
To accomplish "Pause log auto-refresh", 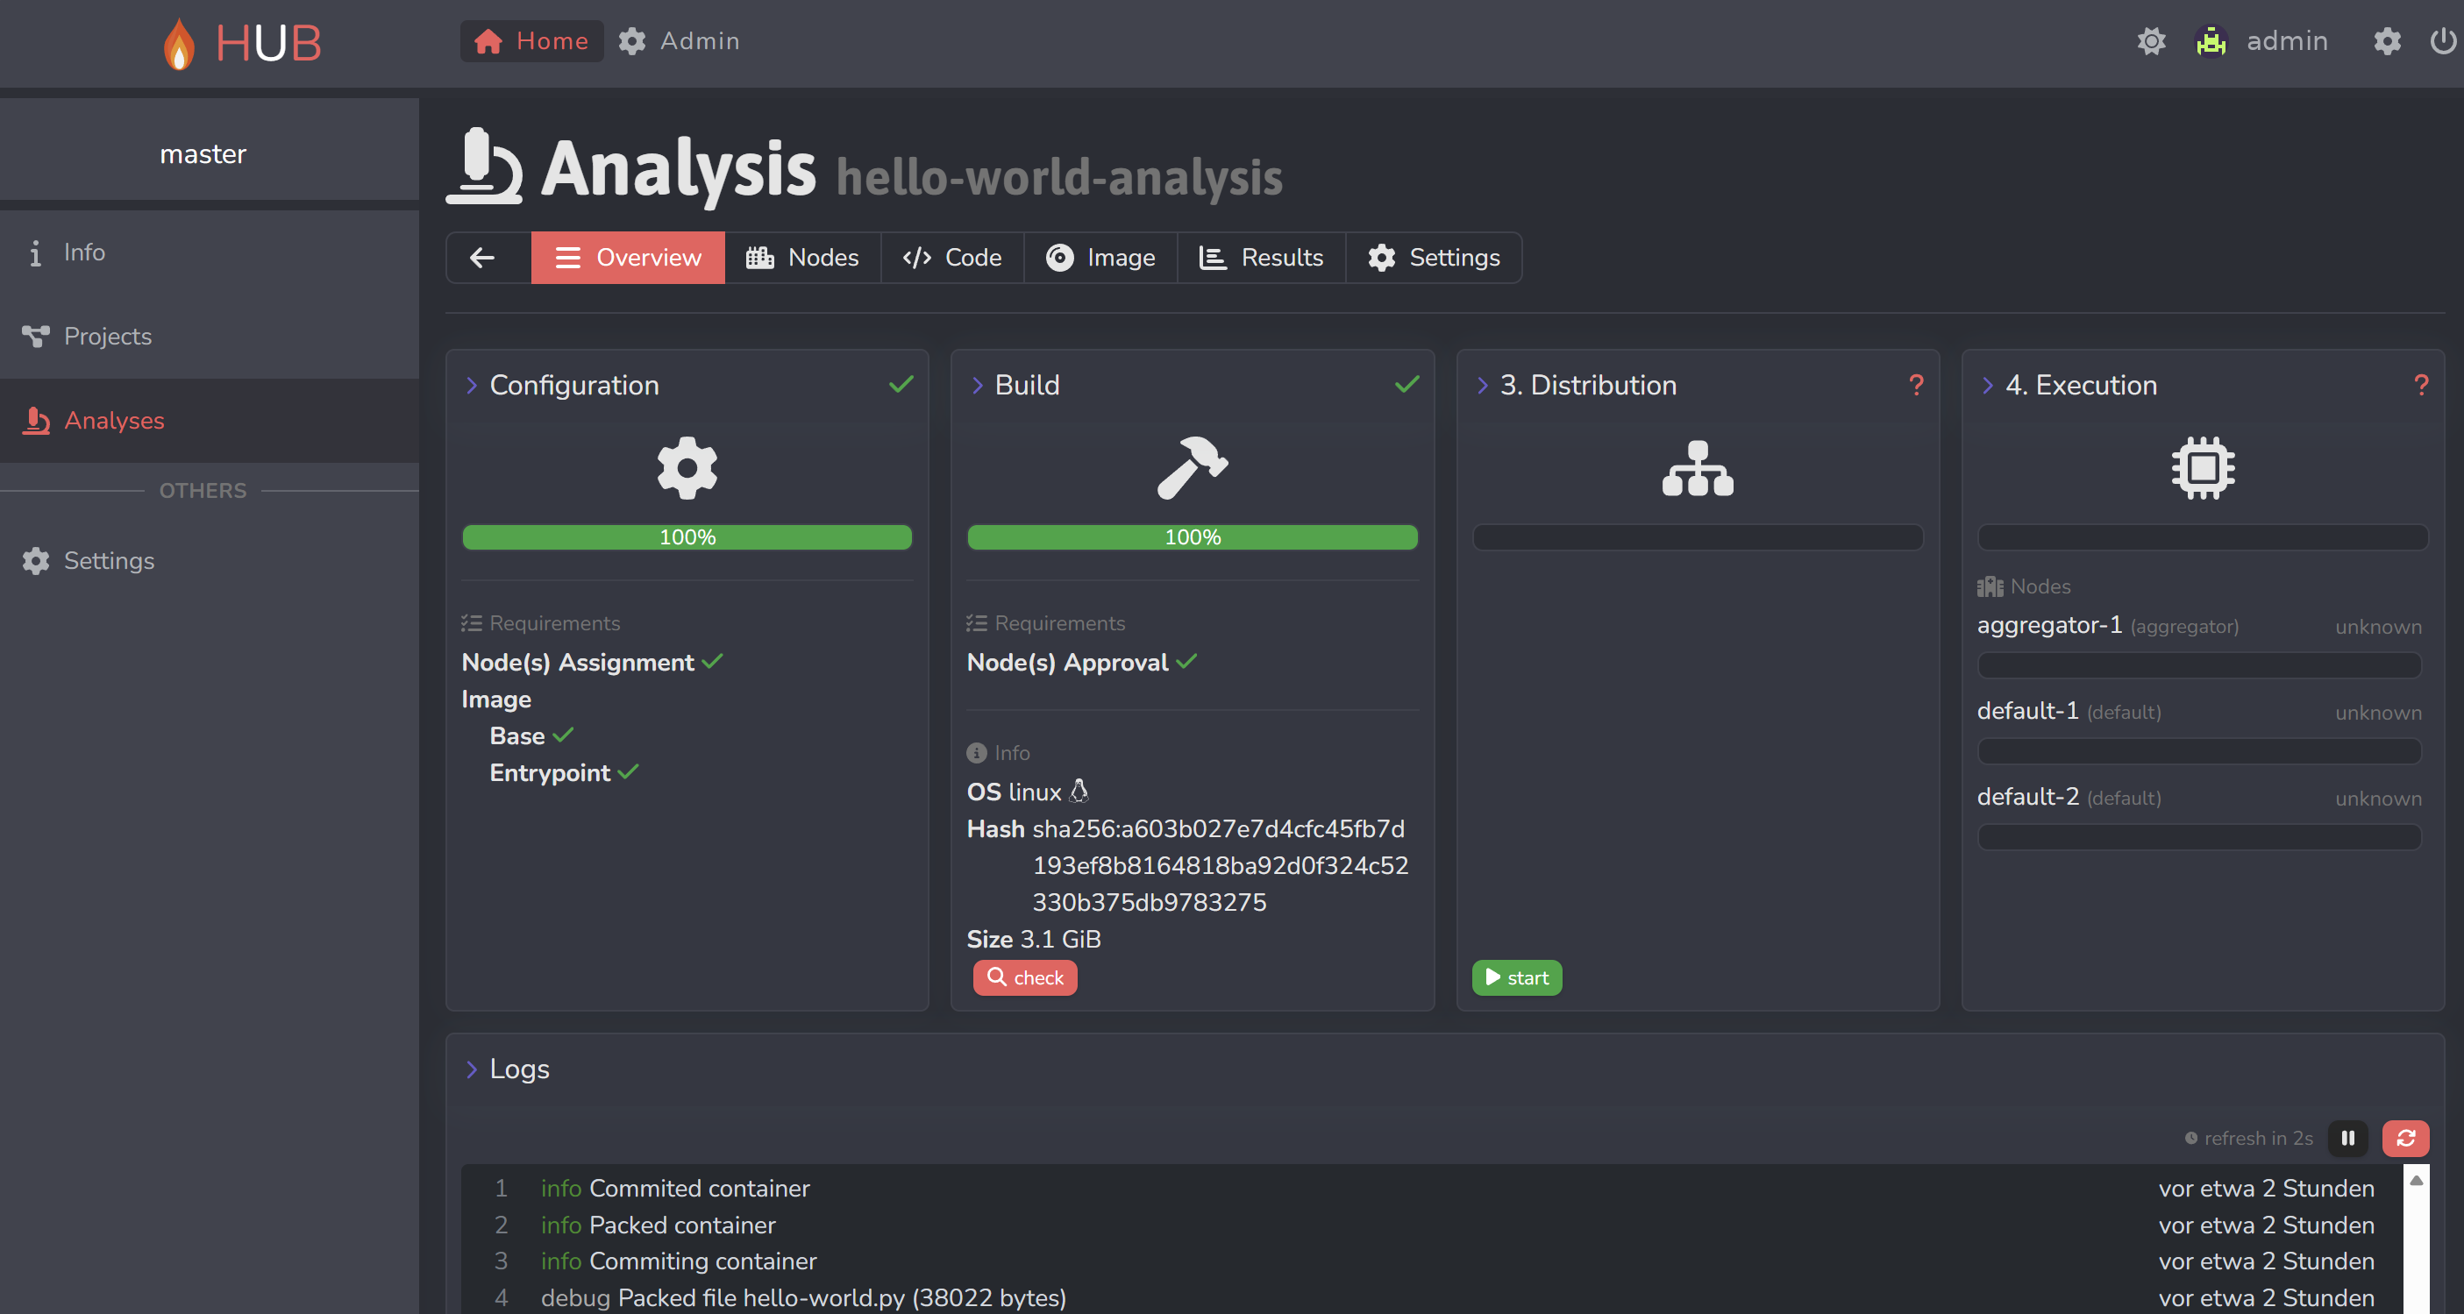I will click(2347, 1138).
